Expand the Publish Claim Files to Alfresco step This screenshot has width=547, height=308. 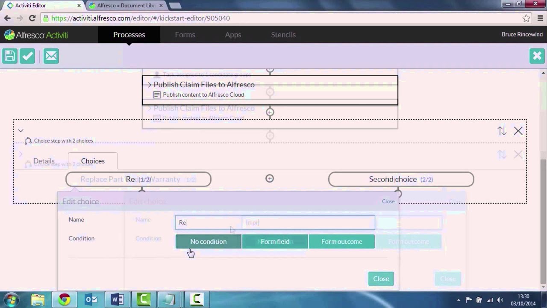(x=150, y=85)
